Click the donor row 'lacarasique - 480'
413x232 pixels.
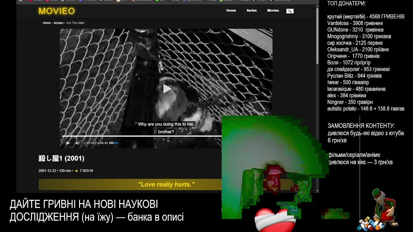[356, 89]
